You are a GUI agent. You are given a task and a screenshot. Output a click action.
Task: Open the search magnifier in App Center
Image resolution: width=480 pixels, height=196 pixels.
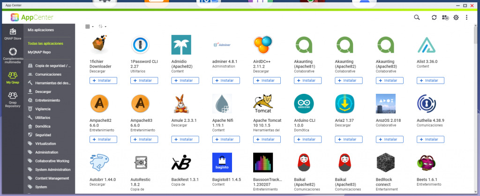417,17
